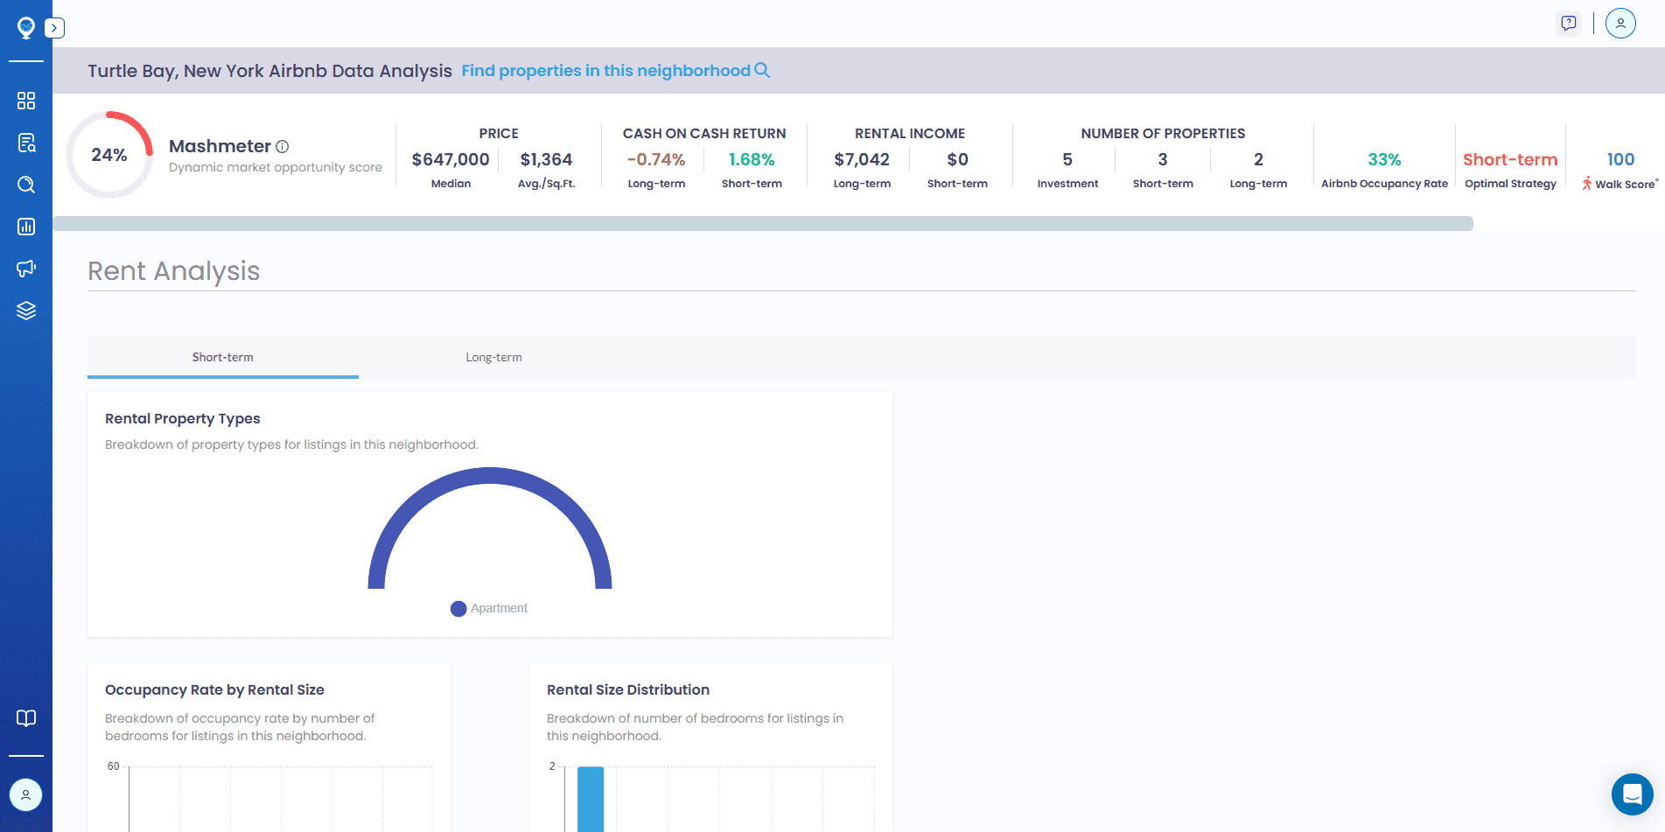Click the 33% Airbnb Occupancy Rate value
The width and height of the screenshot is (1665, 832).
(x=1384, y=159)
